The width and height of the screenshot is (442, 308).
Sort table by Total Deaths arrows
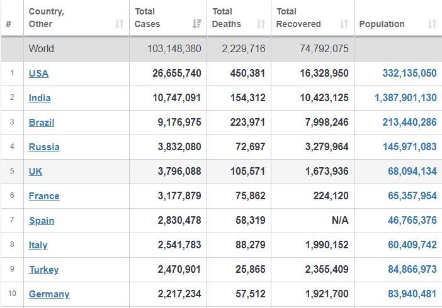coord(261,24)
